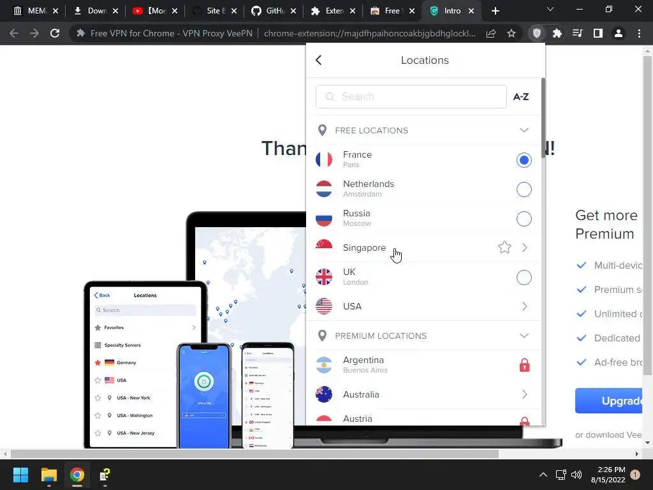653x490 pixels.
Task: Click the share page icon in address bar
Action: (x=491, y=33)
